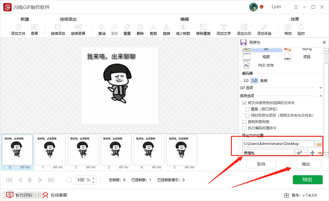
Task: Jump to last frame
Action: point(51,180)
